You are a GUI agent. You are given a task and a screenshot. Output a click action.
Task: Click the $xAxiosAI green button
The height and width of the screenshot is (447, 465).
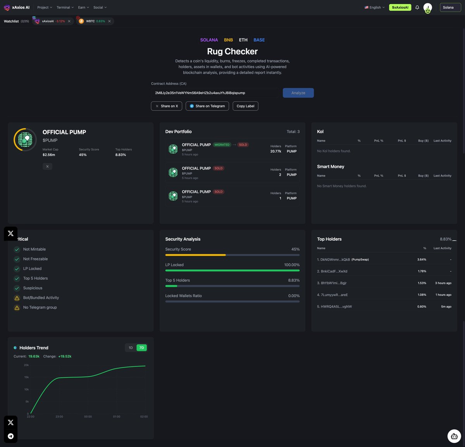(400, 7)
